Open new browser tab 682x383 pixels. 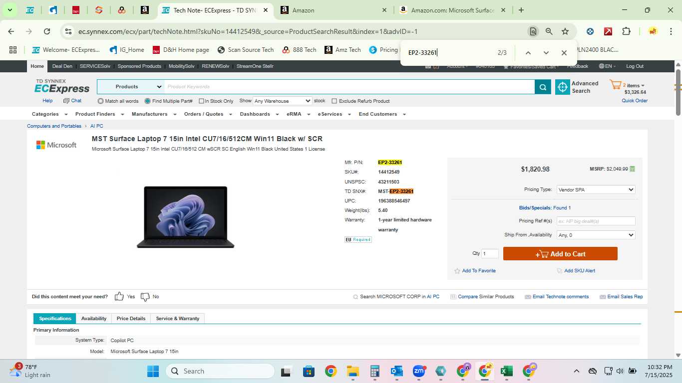(521, 10)
